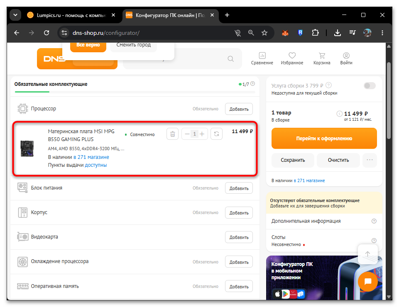Click the scroll-to-top arrow button

pyautogui.click(x=367, y=254)
